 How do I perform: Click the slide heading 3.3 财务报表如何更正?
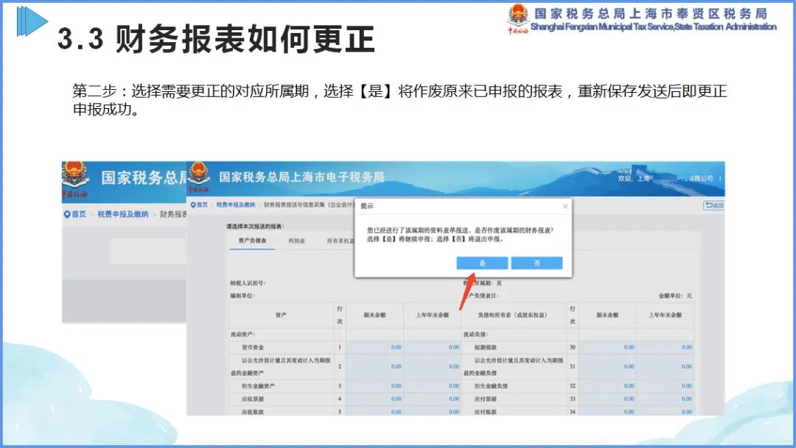216,39
